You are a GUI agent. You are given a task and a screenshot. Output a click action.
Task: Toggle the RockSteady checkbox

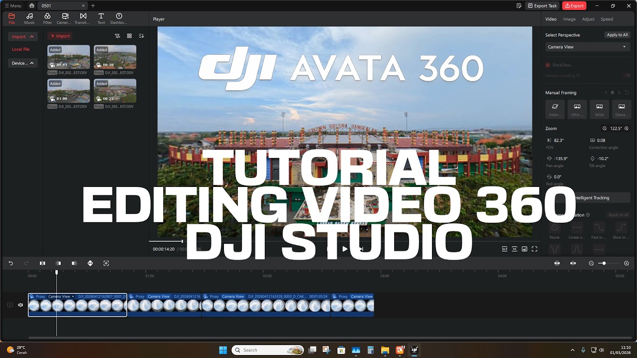coord(548,65)
